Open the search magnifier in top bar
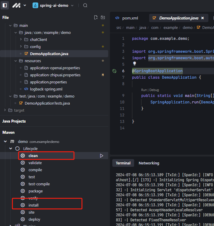This screenshot has width=214, height=226. 85,5
